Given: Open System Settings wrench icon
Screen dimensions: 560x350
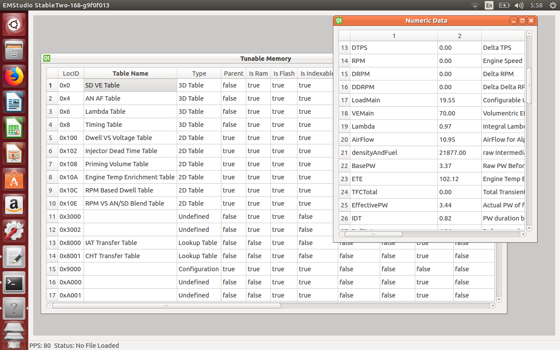Looking at the screenshot, I should tap(14, 231).
